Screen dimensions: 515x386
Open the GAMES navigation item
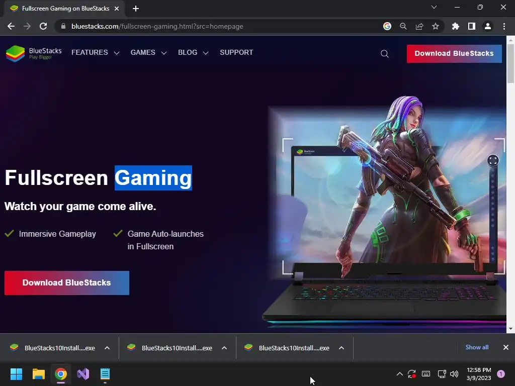(143, 52)
